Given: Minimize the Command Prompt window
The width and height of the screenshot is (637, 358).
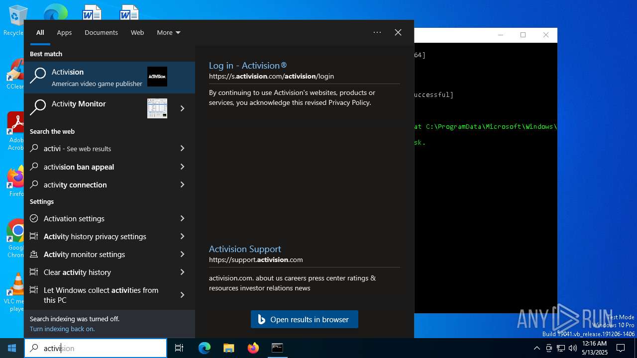Looking at the screenshot, I should point(501,35).
